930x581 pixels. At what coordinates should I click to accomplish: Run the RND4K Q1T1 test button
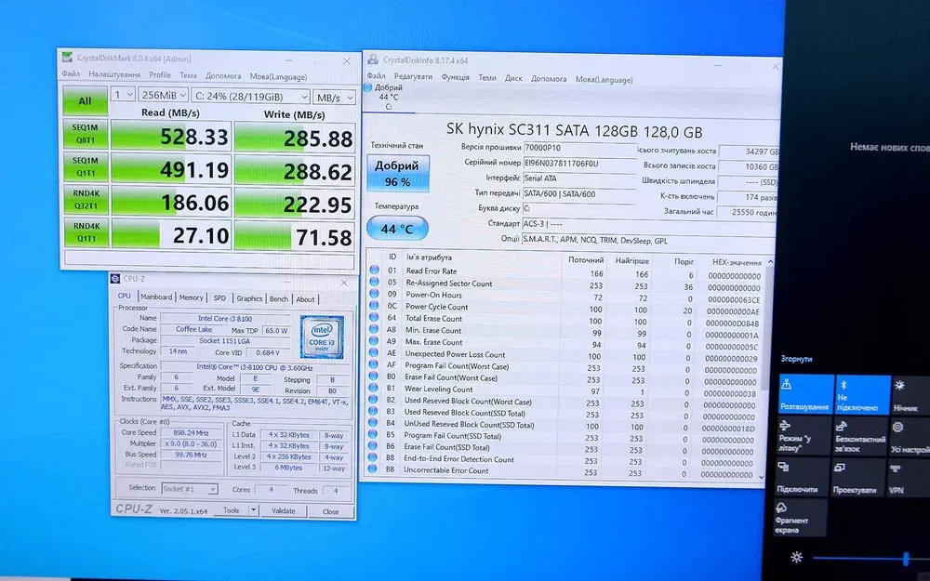86,232
